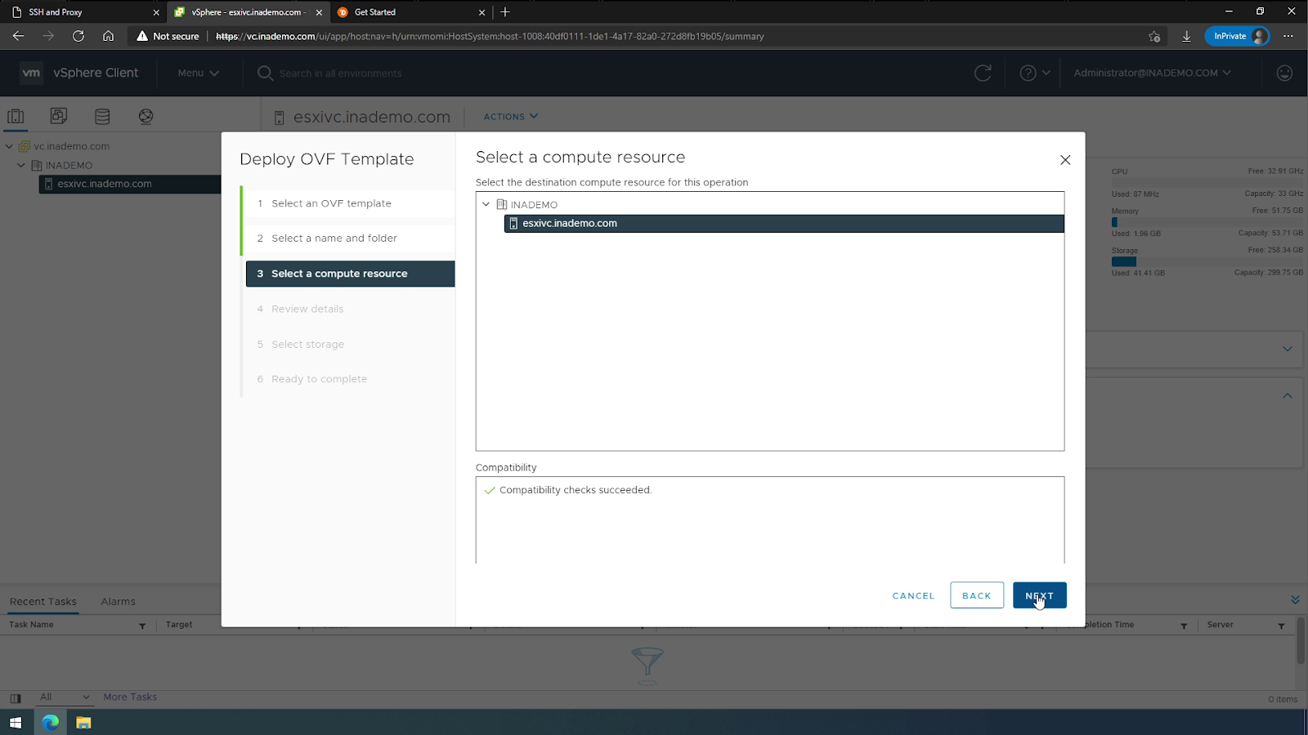The image size is (1308, 735).
Task: Expand the collapsed summary card chevron
Action: point(1287,349)
